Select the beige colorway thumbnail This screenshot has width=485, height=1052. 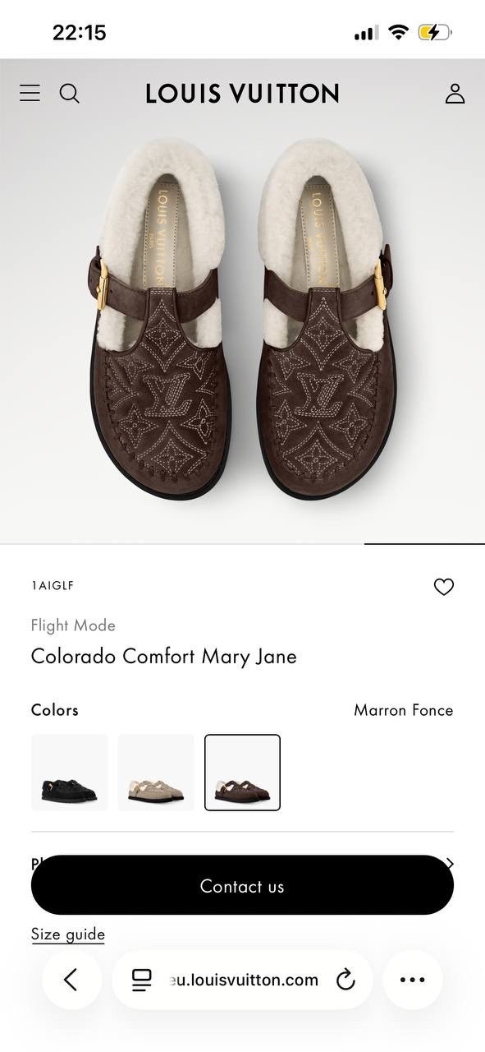pyautogui.click(x=156, y=772)
